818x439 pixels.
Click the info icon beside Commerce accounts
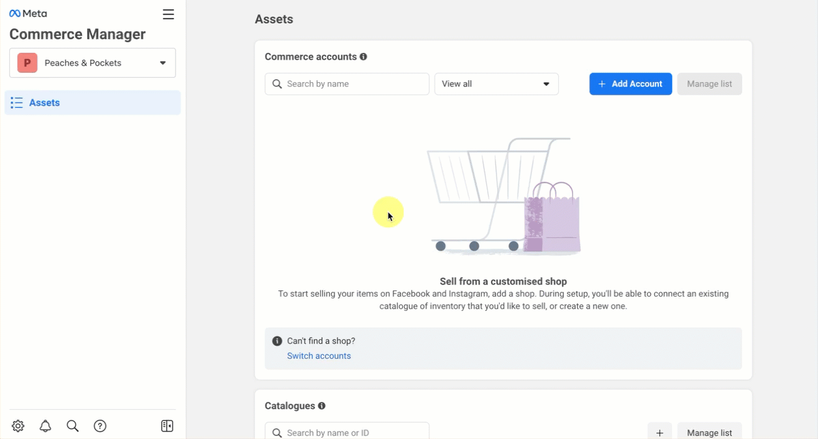pyautogui.click(x=364, y=57)
